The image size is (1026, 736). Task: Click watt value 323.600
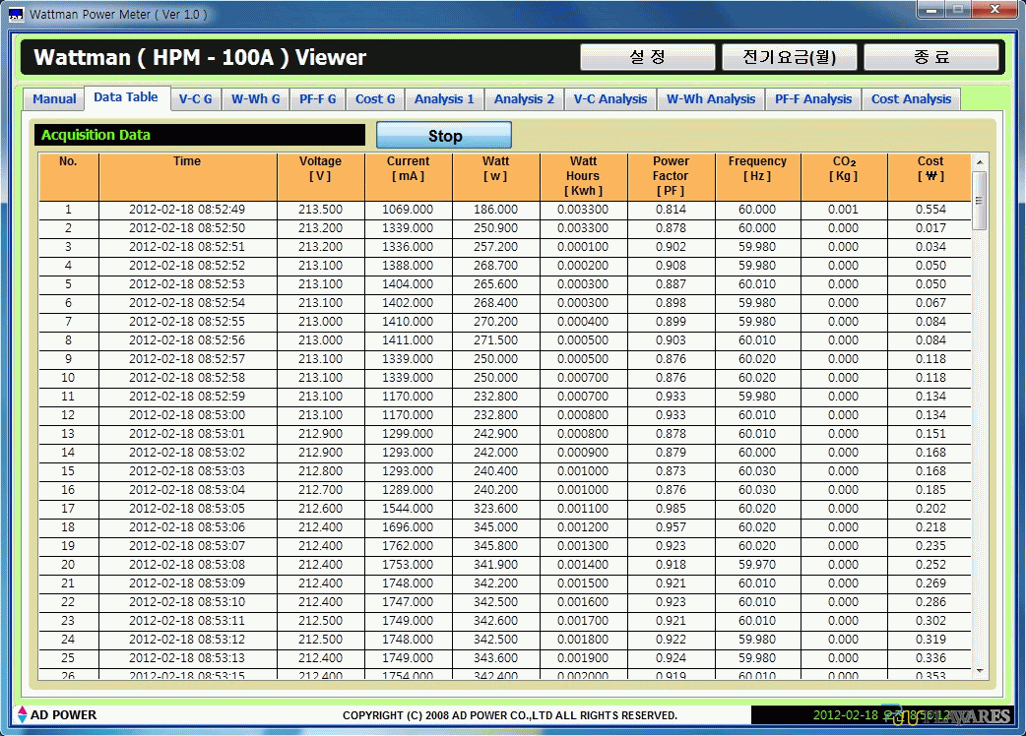pos(496,509)
